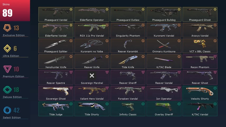Select the K/TAC Vandal skin card
The height and width of the screenshot is (127, 226).
(200, 109)
